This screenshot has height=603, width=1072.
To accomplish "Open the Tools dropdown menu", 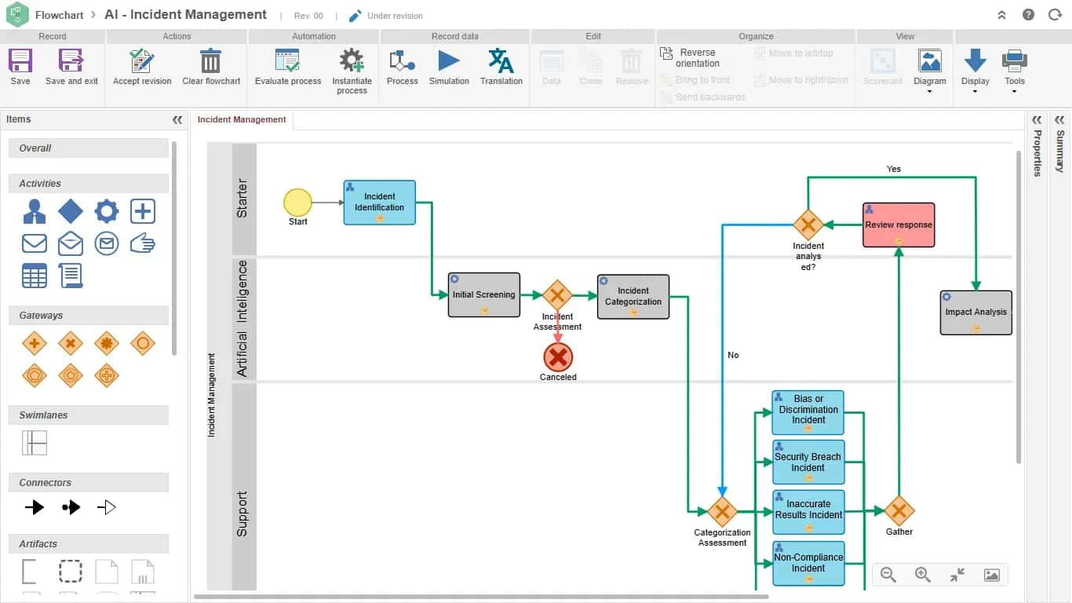I will pos(1015,71).
